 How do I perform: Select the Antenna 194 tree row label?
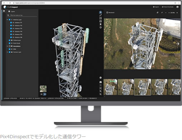tap(18, 31)
